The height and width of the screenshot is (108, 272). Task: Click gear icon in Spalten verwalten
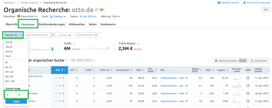pyautogui.click(x=216, y=61)
